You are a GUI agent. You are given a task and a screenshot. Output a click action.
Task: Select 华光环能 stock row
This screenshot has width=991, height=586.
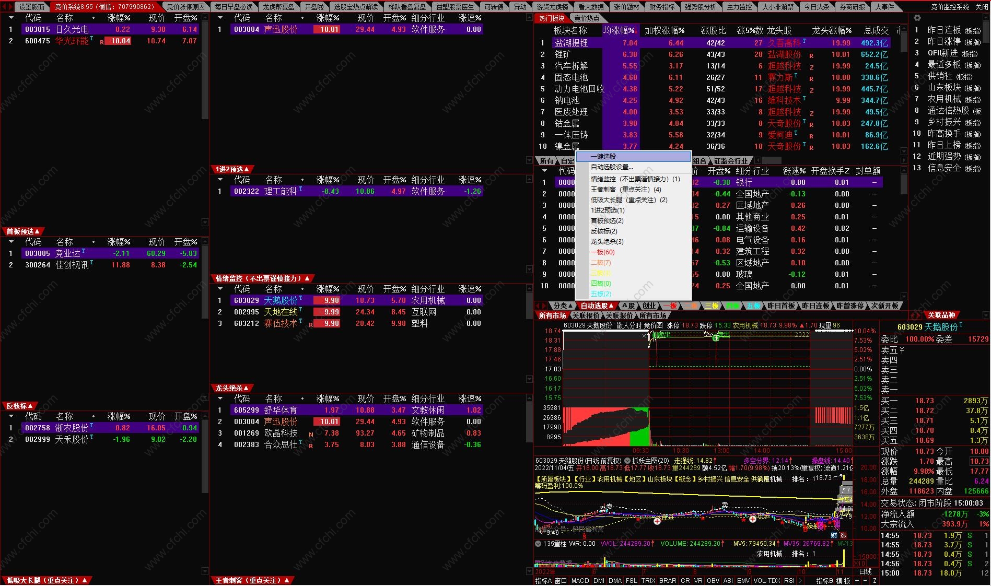104,41
